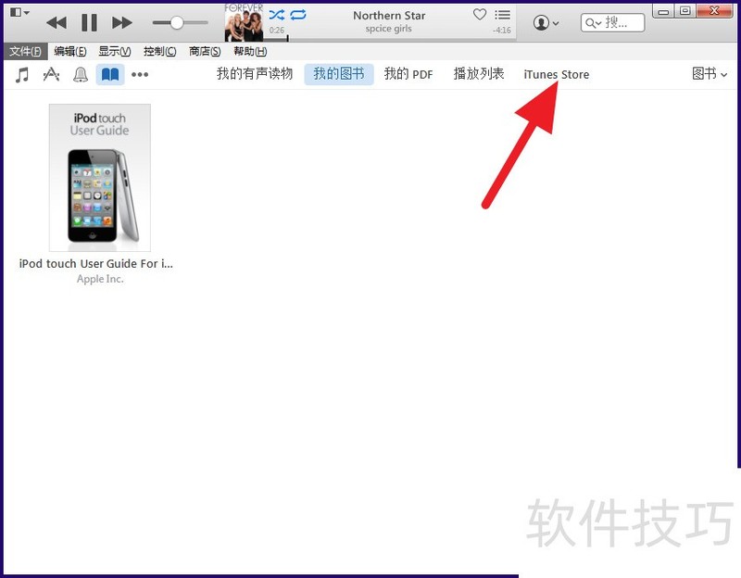This screenshot has width=741, height=578.
Task: Toggle shuffle playback
Action: pyautogui.click(x=276, y=15)
